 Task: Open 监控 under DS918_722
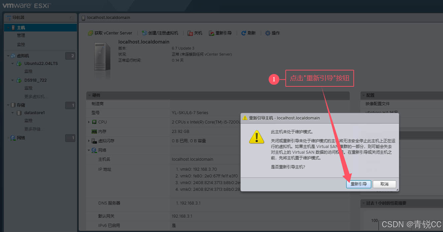pos(28,88)
